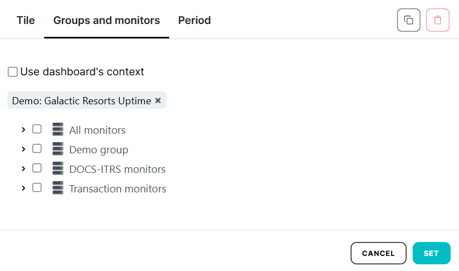This screenshot has height=271, width=459.
Task: Click the DOCS-ITRS monitors server icon
Action: pyautogui.click(x=58, y=168)
